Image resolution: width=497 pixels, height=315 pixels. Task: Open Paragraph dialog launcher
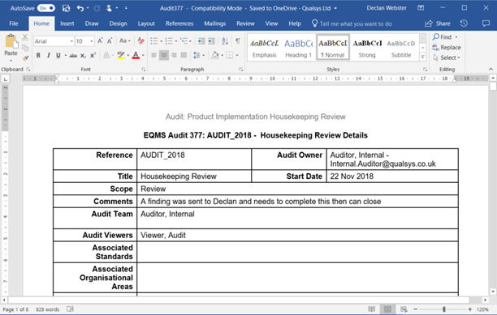coord(241,69)
